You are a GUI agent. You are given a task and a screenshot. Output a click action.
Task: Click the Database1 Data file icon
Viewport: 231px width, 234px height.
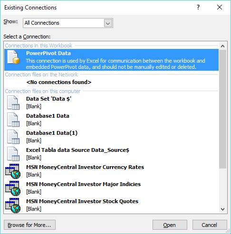(13, 120)
